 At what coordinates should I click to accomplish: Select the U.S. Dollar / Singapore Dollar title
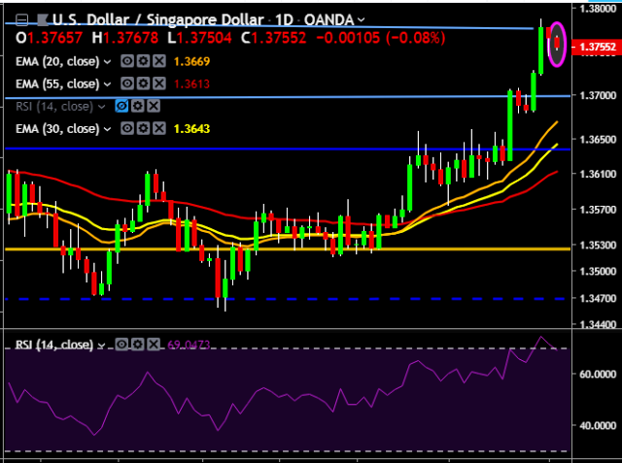pyautogui.click(x=157, y=19)
